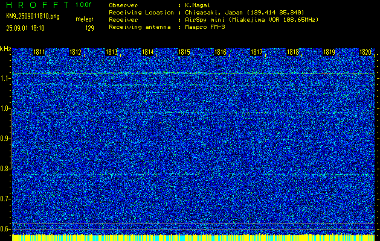Viewport: 380px width, 241px height.
Task: Click the 1811 time marker
Action: coord(39,52)
